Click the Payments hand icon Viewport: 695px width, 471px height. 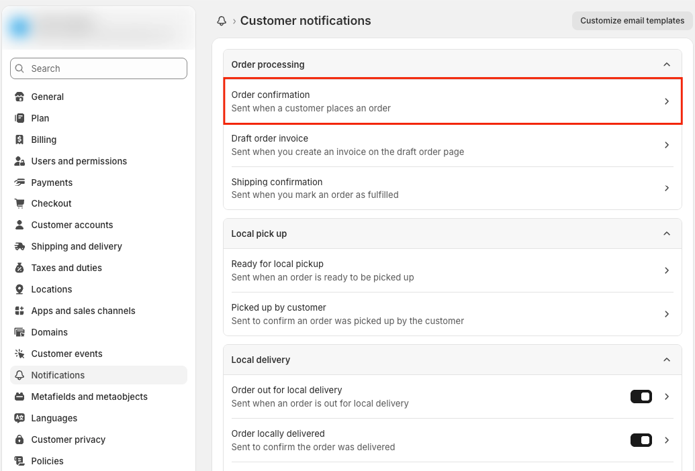click(x=19, y=182)
